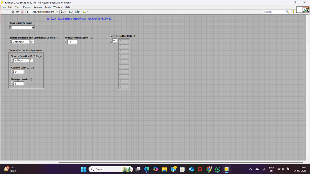Open the Align Objects dropdown
The image size is (310, 174).
64,12
